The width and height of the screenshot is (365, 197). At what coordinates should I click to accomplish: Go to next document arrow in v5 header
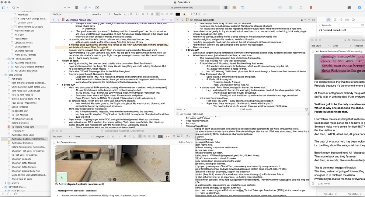[166, 20]
